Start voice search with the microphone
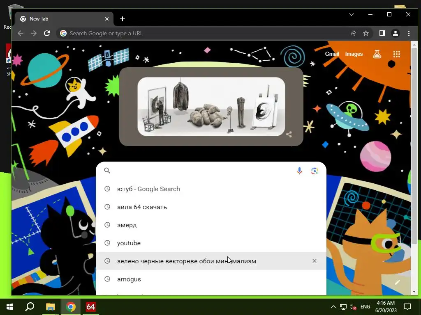 [299, 171]
